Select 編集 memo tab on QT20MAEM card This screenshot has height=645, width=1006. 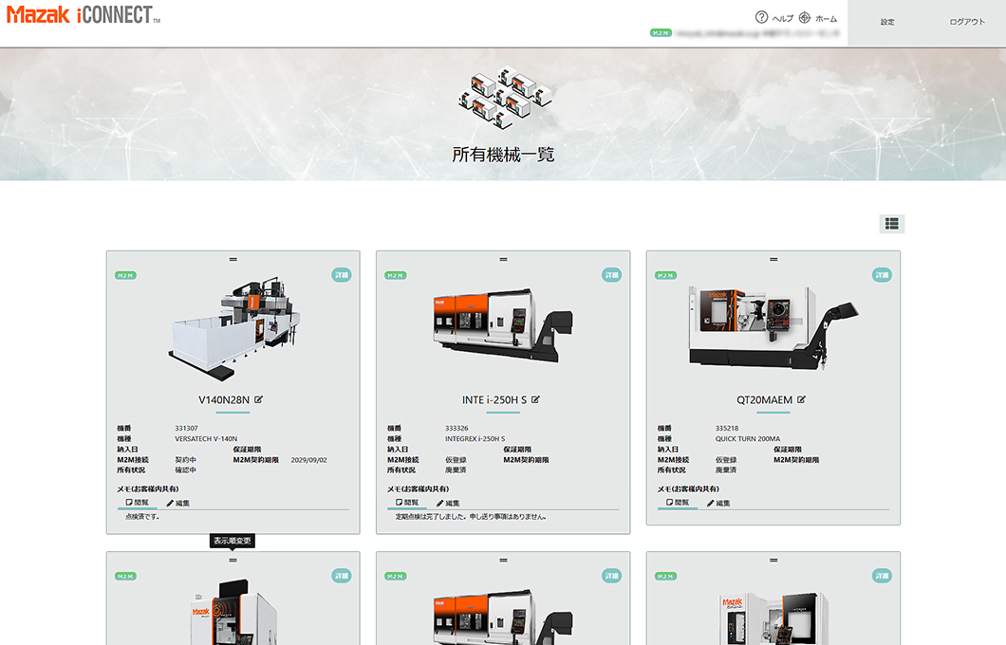click(x=718, y=504)
